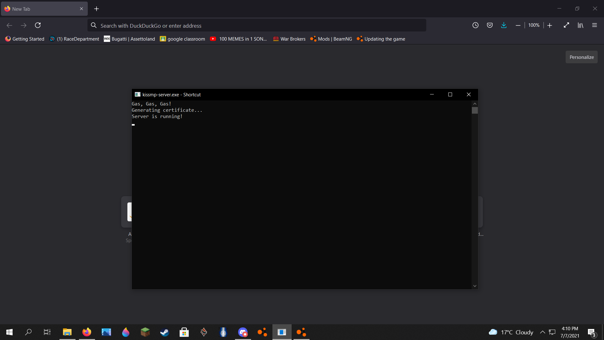This screenshot has height=340, width=604.
Task: Open the Library bookshelf icon
Action: (580, 25)
